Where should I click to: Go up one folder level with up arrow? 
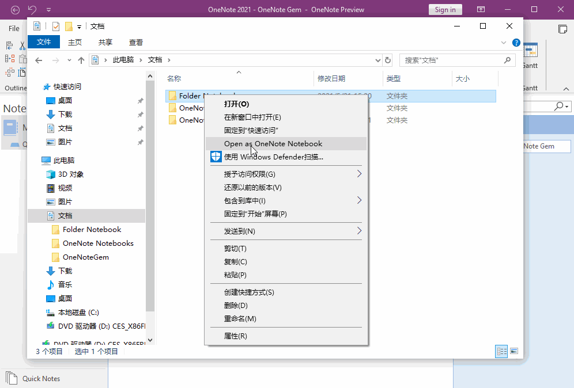[x=81, y=60]
